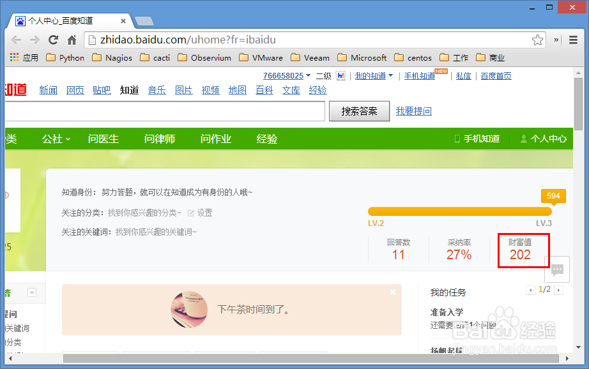Close the 个人中心_百度知道 tab
The image size is (589, 369).
123,21
